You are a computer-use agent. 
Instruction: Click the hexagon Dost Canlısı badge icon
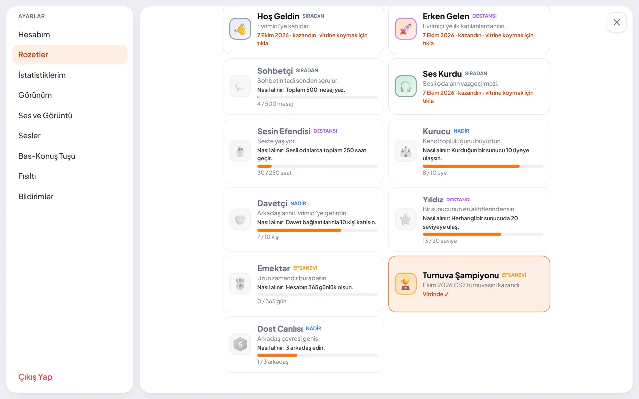click(x=240, y=344)
